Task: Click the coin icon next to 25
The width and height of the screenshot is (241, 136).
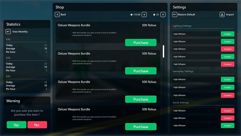Action: click(154, 15)
